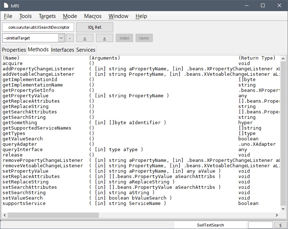Click the getReplaceString method

tap(26, 106)
